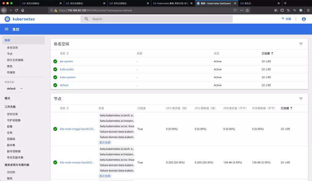Open 节点 in sidebar
Screen dimensions: 312x181
[10, 54]
